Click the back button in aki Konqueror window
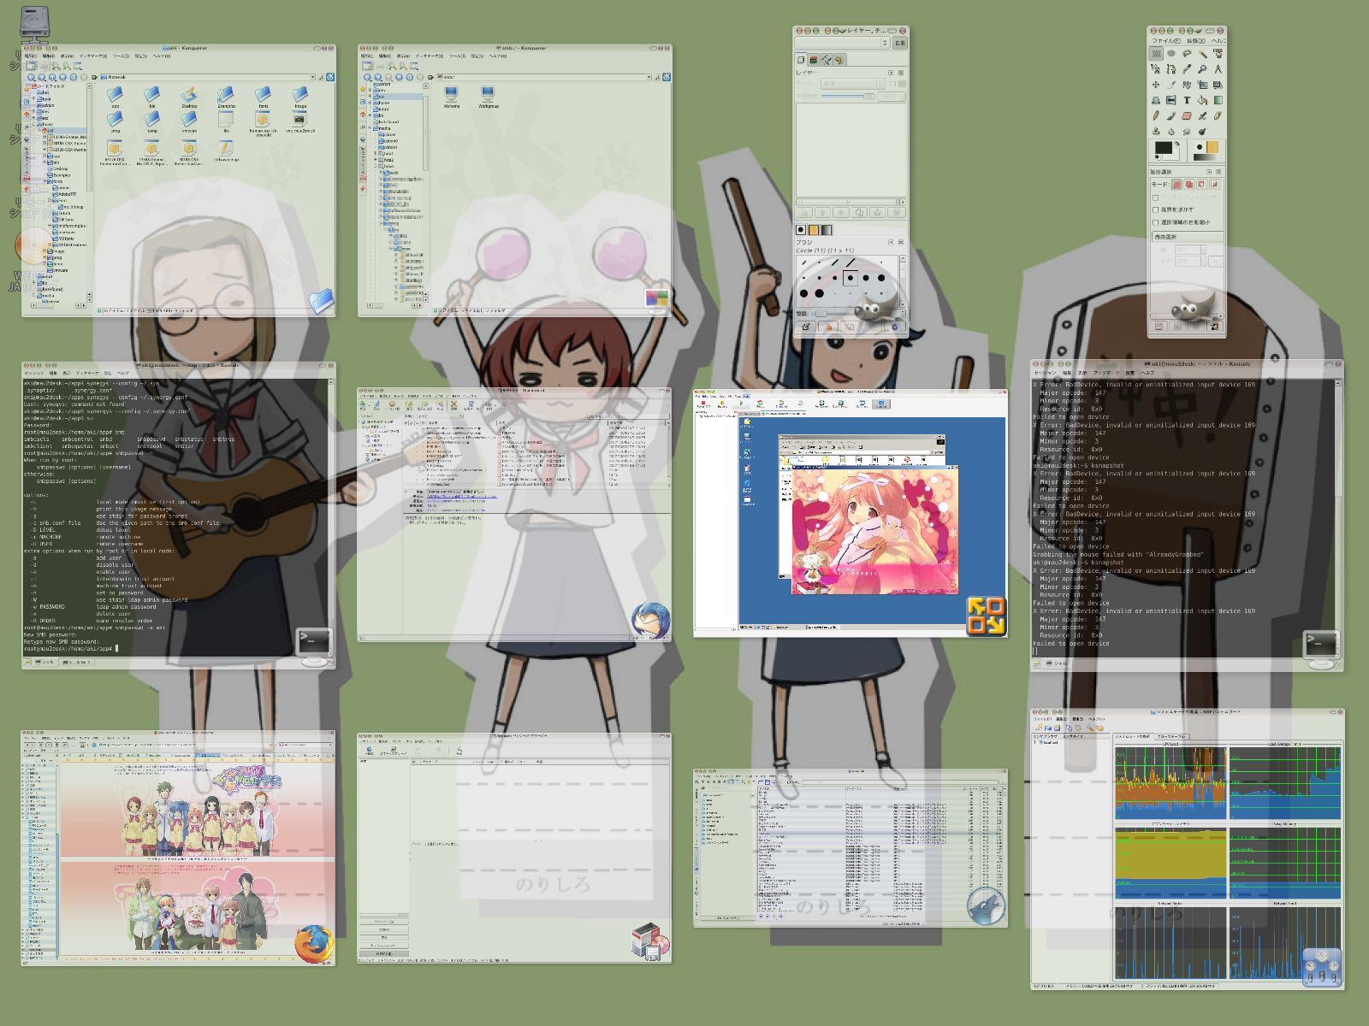The image size is (1369, 1026). 31,77
